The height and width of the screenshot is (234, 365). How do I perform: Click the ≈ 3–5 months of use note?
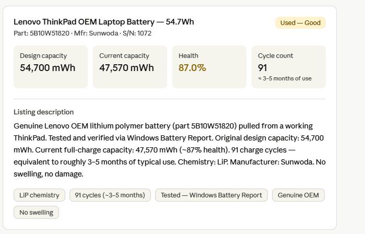coord(285,78)
